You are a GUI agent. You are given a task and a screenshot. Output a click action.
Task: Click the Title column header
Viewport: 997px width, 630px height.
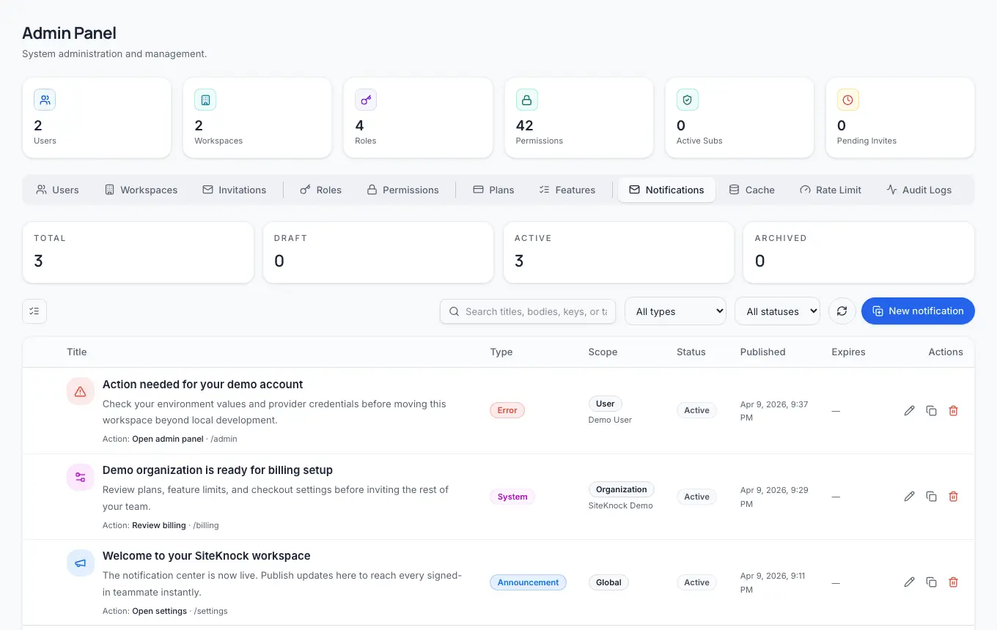click(77, 352)
